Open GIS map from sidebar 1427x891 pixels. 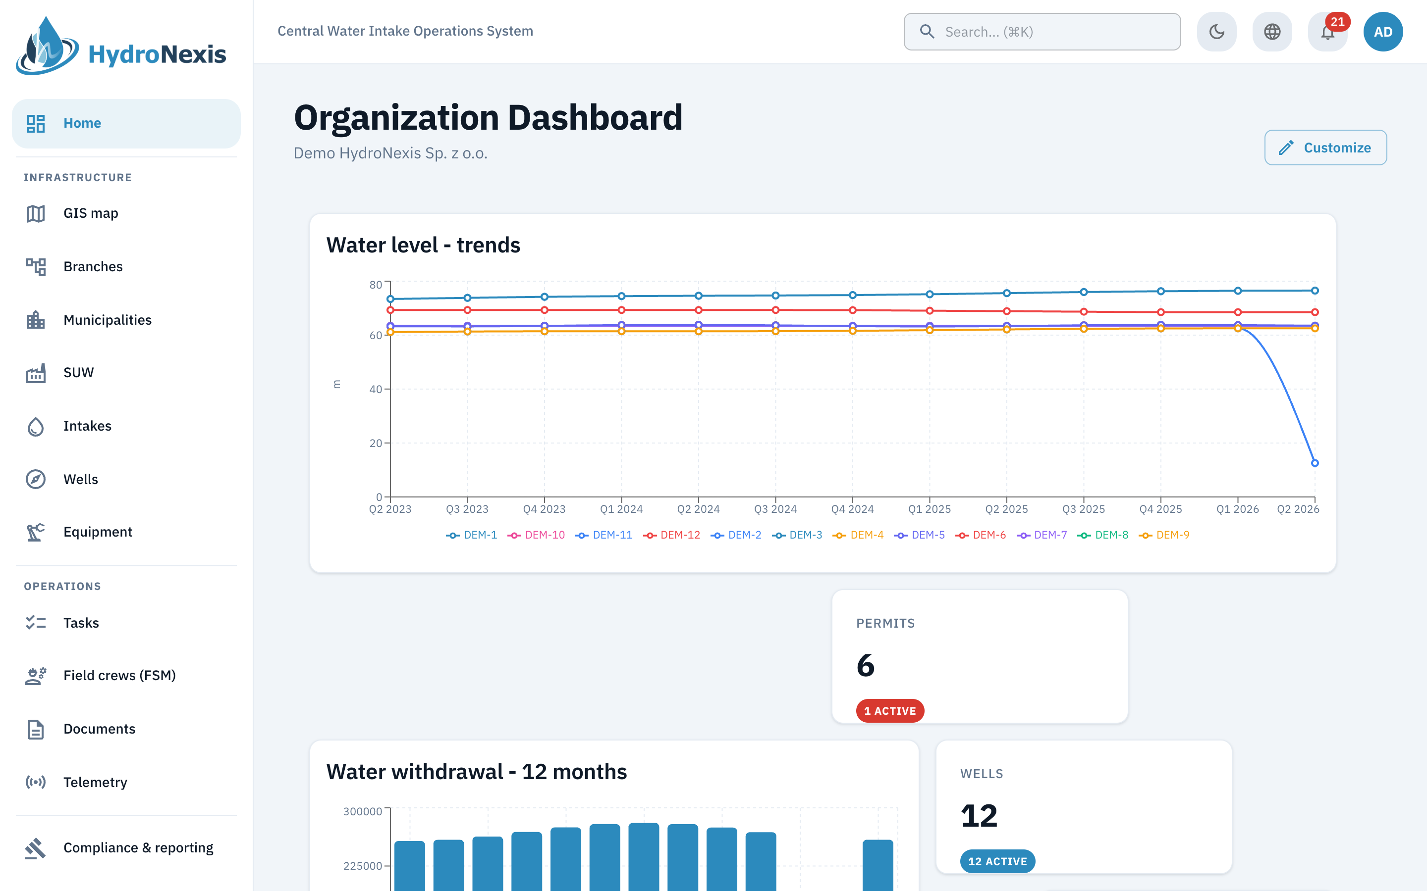coord(126,213)
